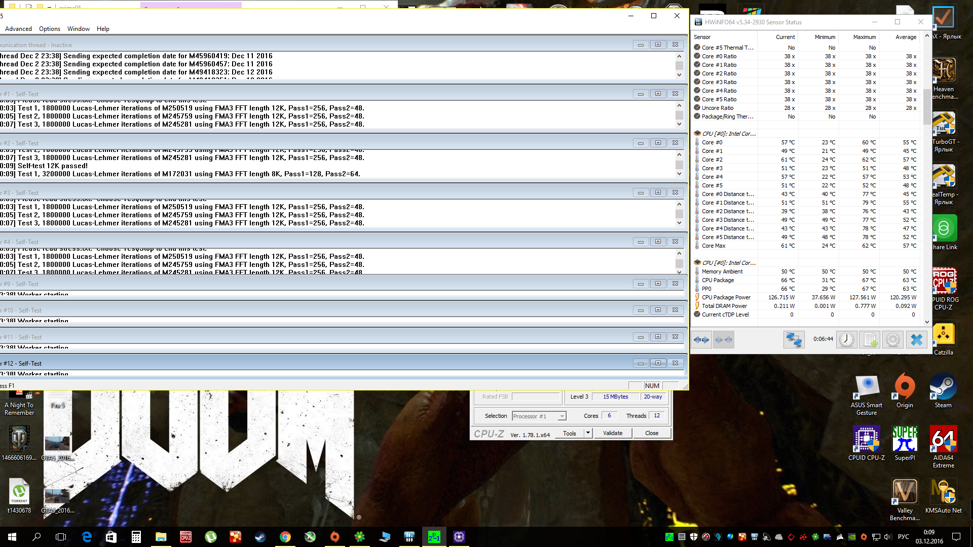
Task: Start HWiNFO sensor logging sheet icon
Action: 871,339
